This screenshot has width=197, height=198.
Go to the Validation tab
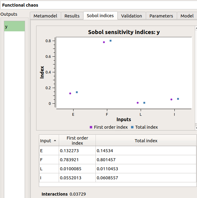[x=131, y=16]
